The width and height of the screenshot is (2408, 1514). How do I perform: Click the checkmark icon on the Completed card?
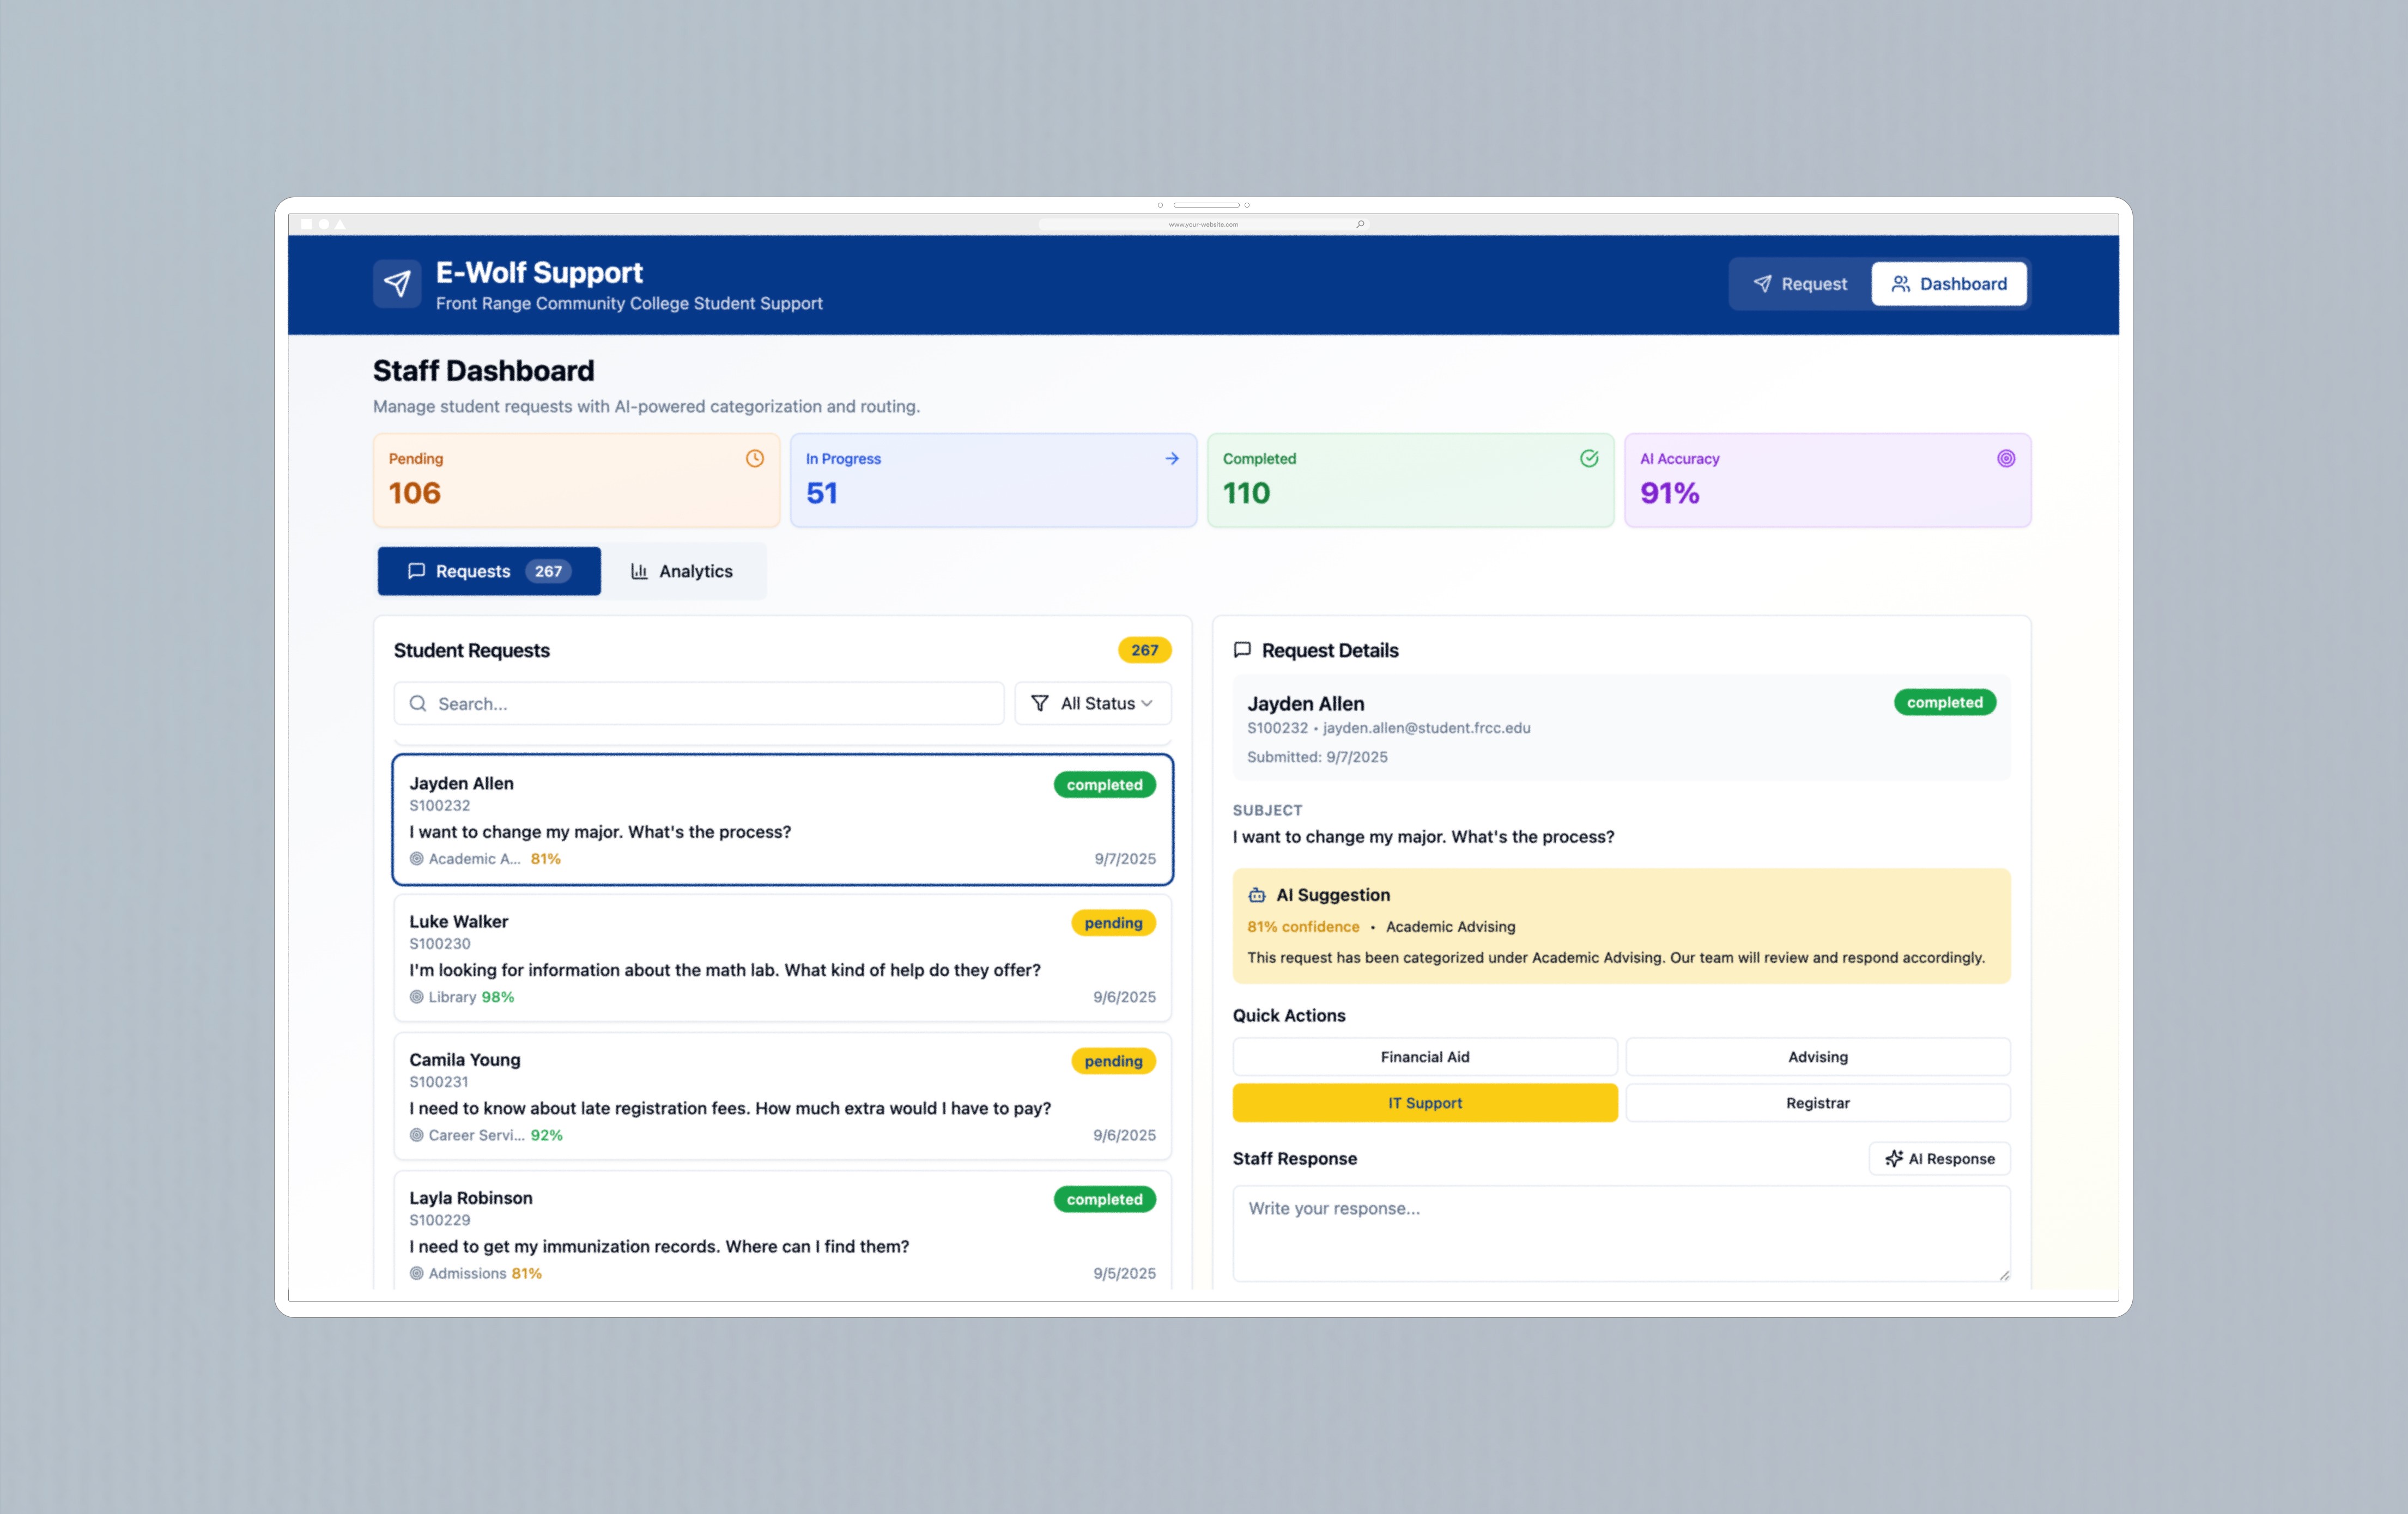tap(1589, 458)
